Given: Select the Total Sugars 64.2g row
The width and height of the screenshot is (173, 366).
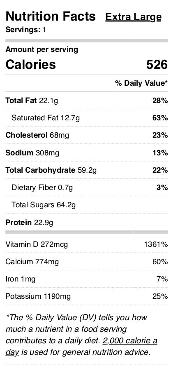Looking at the screenshot, I should tap(87, 205).
